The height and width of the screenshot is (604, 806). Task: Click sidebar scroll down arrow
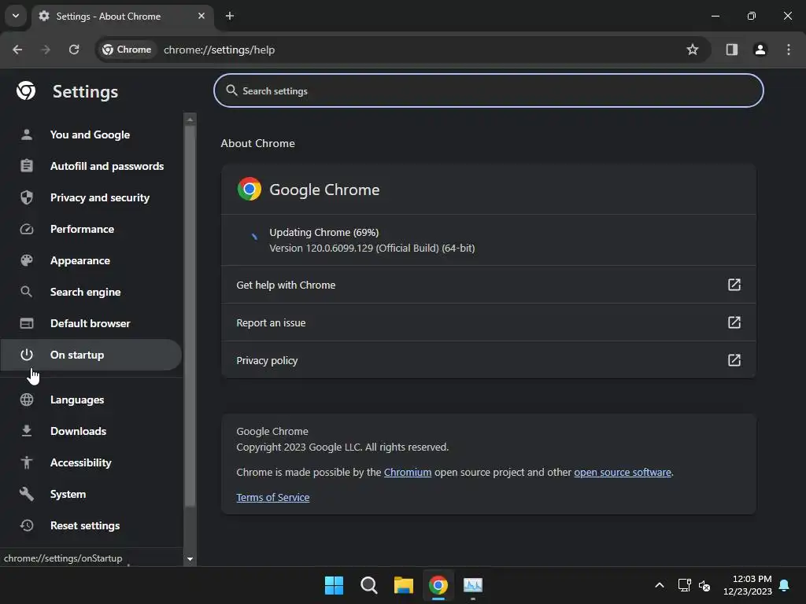pos(190,559)
